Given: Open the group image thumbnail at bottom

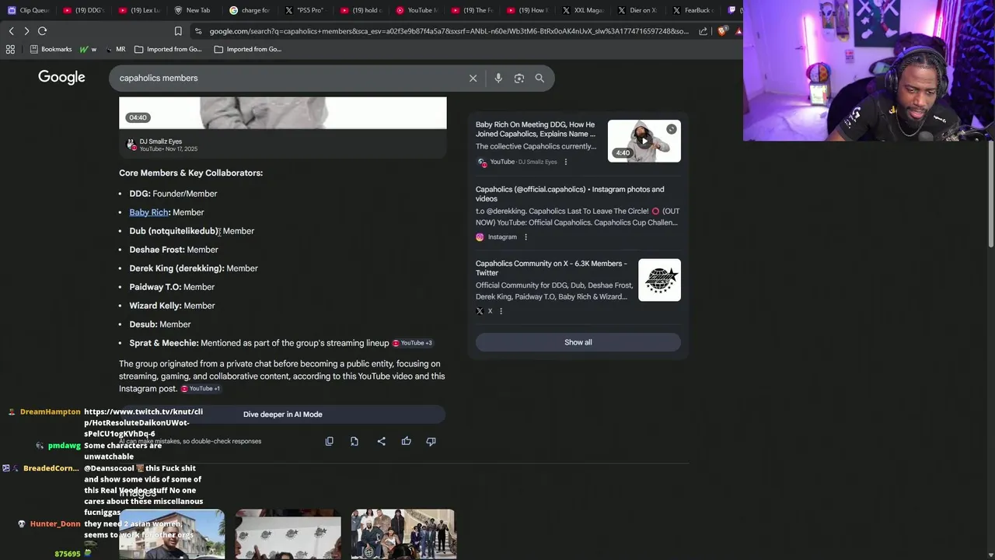Looking at the screenshot, I should pos(403,534).
